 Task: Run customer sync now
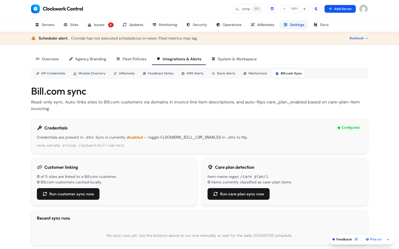pos(68,194)
